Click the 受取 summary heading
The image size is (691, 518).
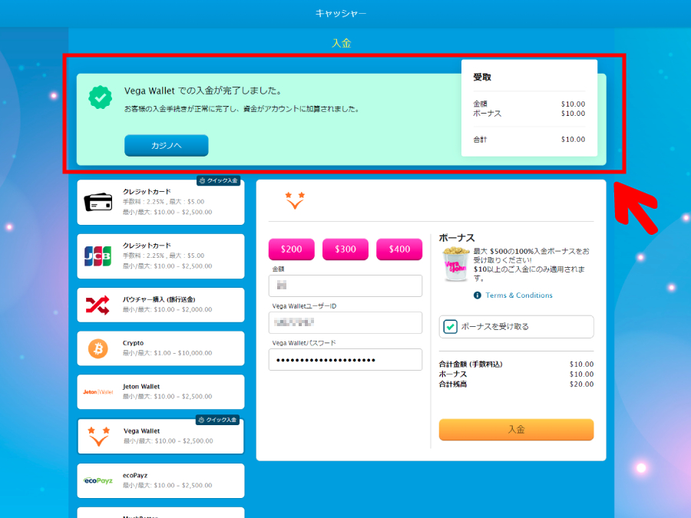(x=482, y=78)
